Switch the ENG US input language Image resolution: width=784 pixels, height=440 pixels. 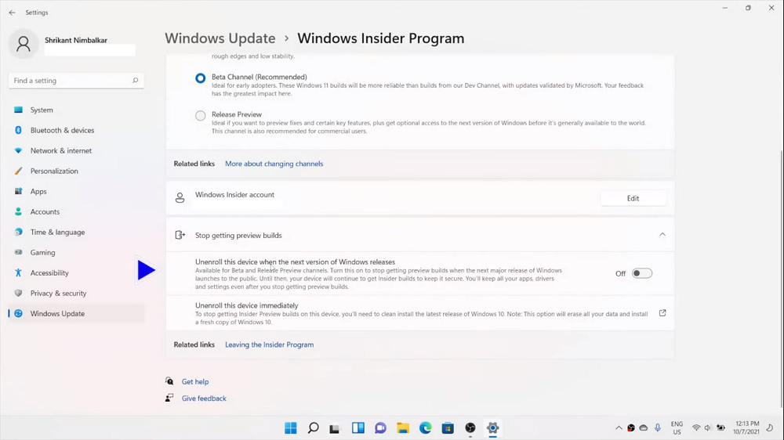pos(677,428)
